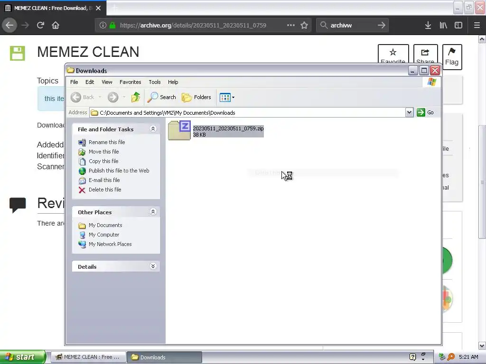This screenshot has height=364, width=486.
Task: Toggle Firefox sidebar icon
Action: pyautogui.click(x=458, y=25)
